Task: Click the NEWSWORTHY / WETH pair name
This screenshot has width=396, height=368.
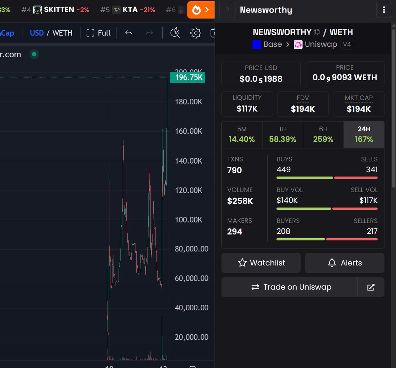Action: 303,32
